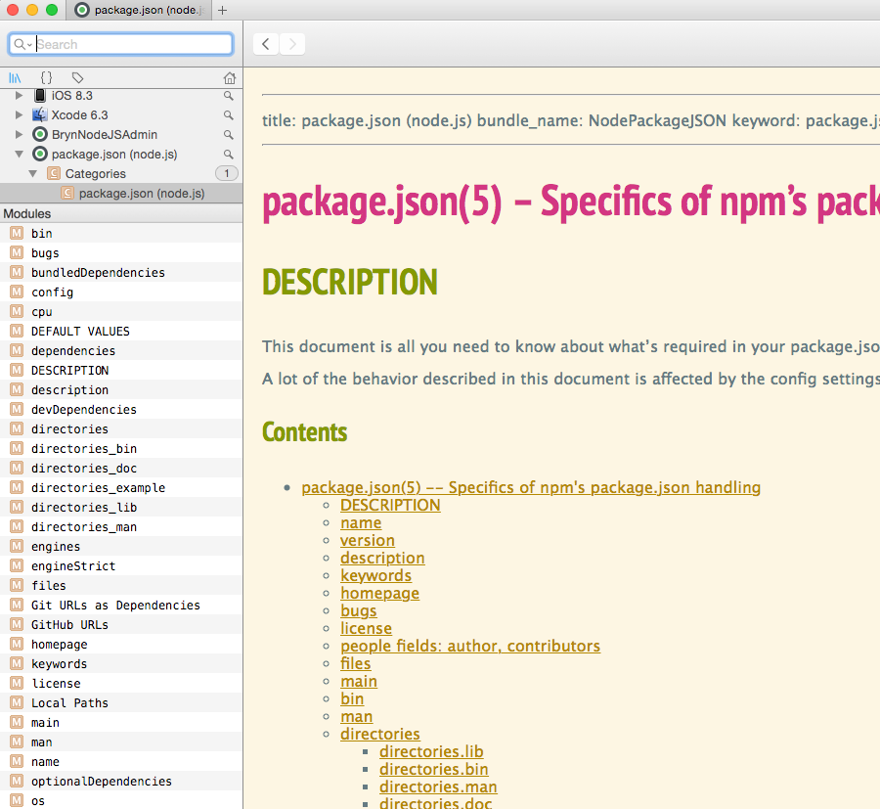Image resolution: width=880 pixels, height=809 pixels.
Task: Collapse the package.json (node.js) docset
Action: click(x=20, y=155)
